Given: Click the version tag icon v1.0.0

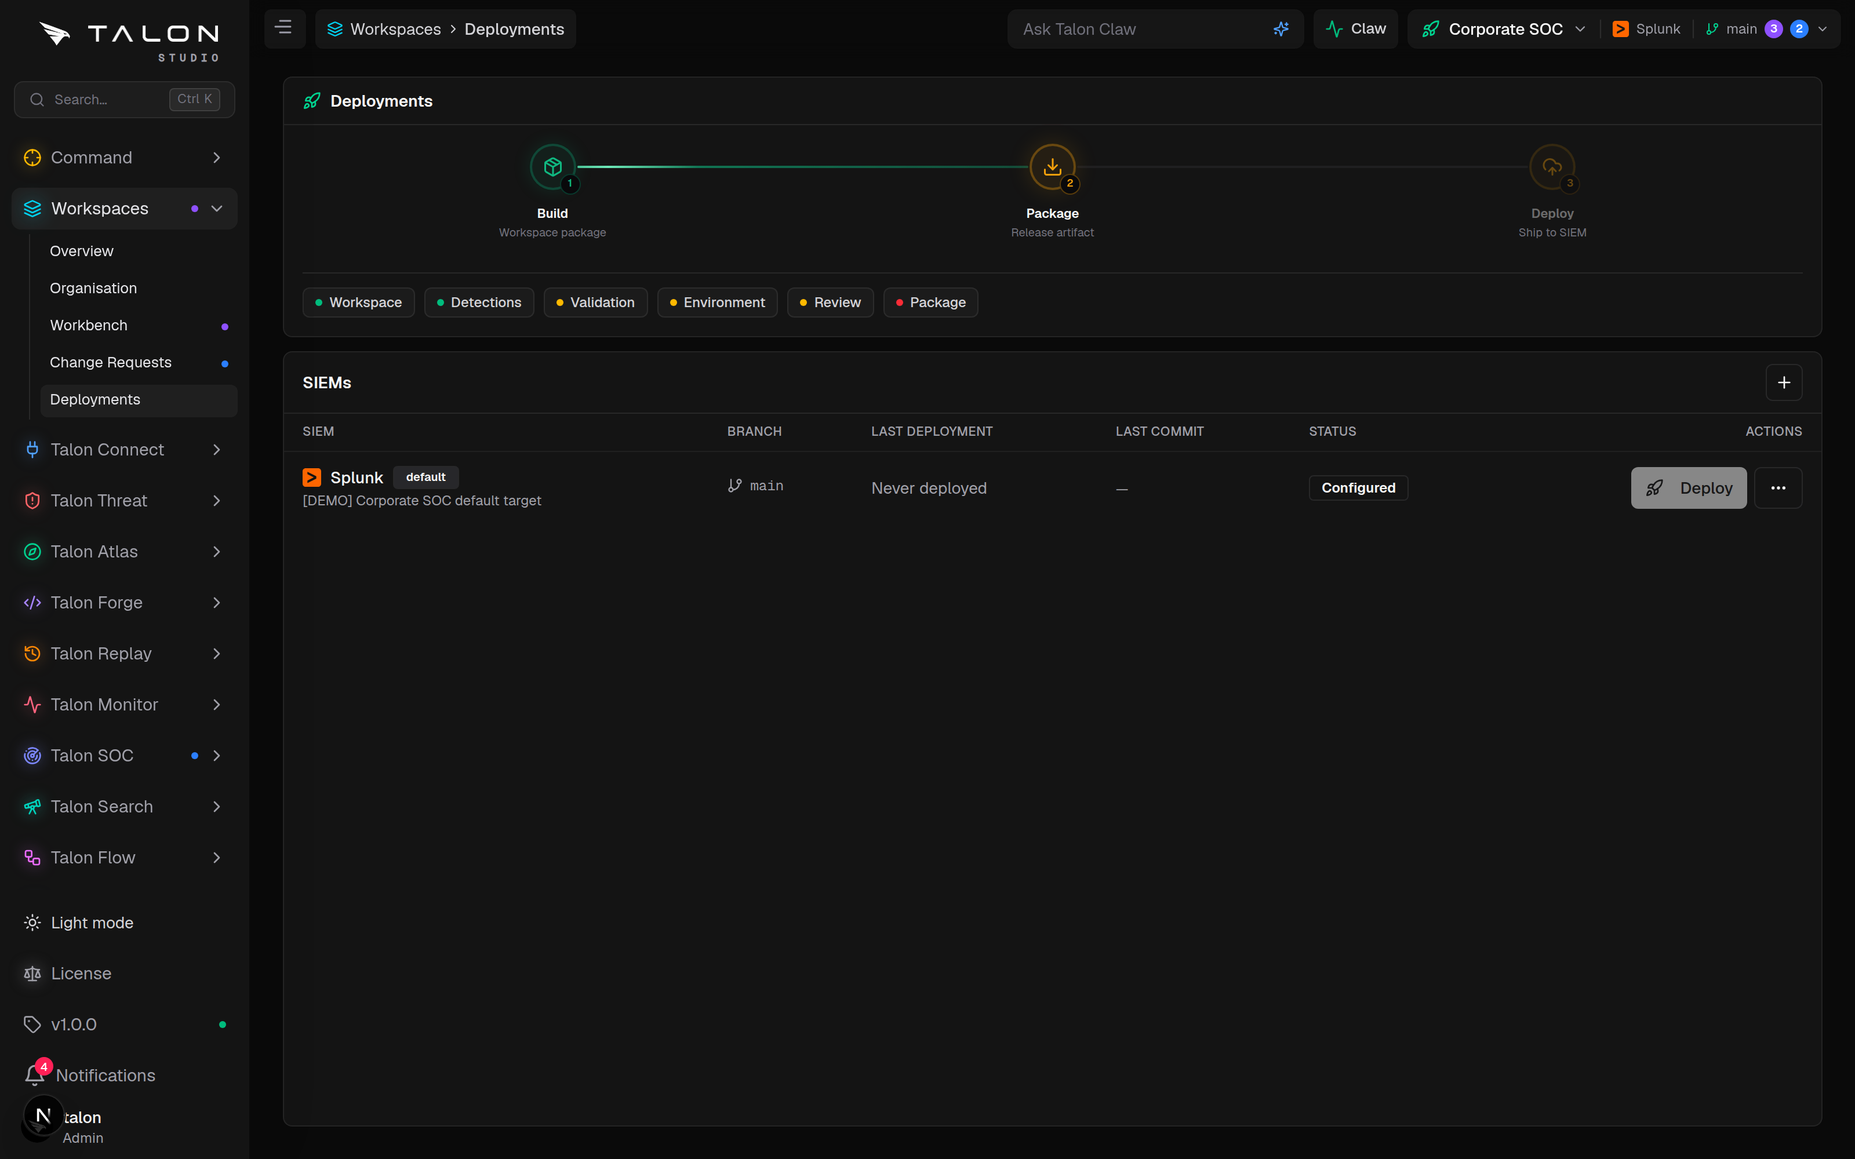Looking at the screenshot, I should click(32, 1024).
